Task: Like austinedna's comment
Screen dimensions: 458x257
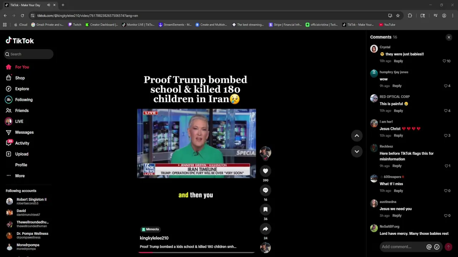Action: click(x=446, y=216)
